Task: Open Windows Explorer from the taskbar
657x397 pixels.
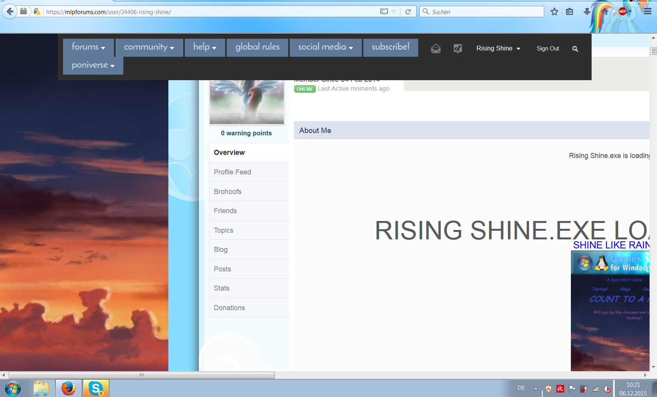Action: 41,389
